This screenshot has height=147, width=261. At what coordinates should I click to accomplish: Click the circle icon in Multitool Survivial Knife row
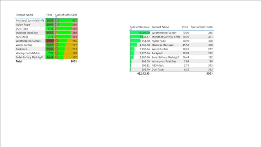coord(57,20)
